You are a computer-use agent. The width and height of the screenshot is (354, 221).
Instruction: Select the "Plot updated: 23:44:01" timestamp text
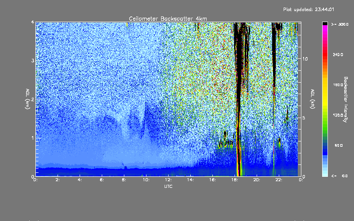coord(308,9)
